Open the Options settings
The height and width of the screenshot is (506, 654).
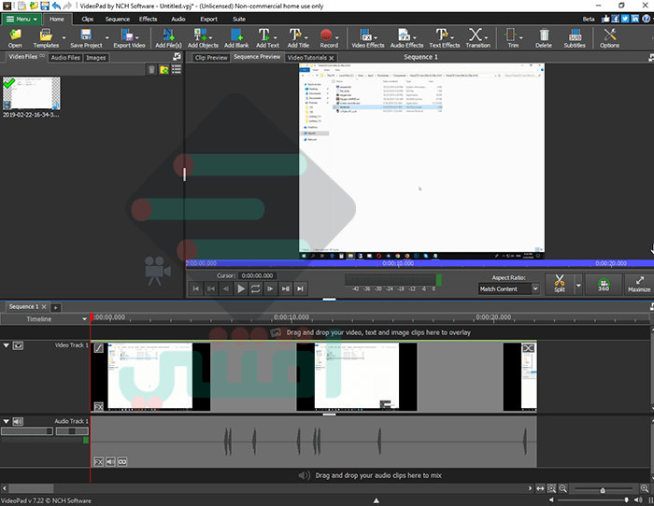click(609, 38)
